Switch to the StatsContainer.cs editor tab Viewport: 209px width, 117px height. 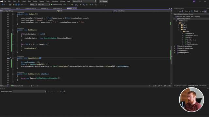click(6, 8)
